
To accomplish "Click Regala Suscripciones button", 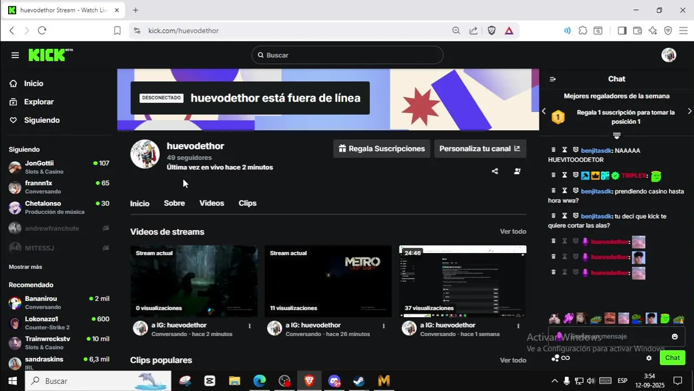I will [x=382, y=149].
